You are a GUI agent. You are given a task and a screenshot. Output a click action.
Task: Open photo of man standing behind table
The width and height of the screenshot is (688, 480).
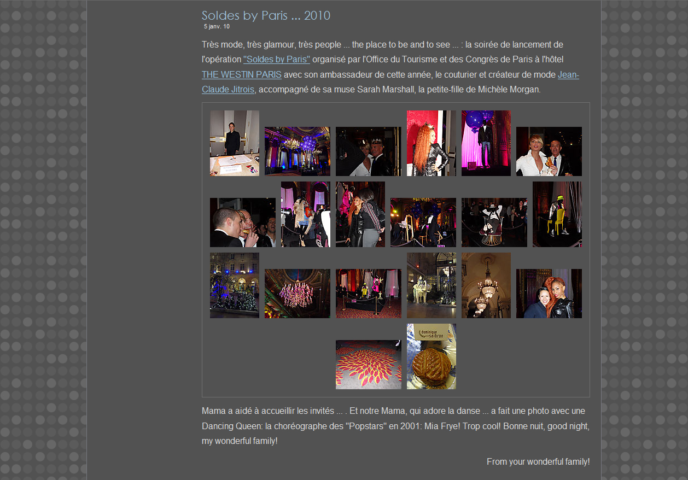234,143
